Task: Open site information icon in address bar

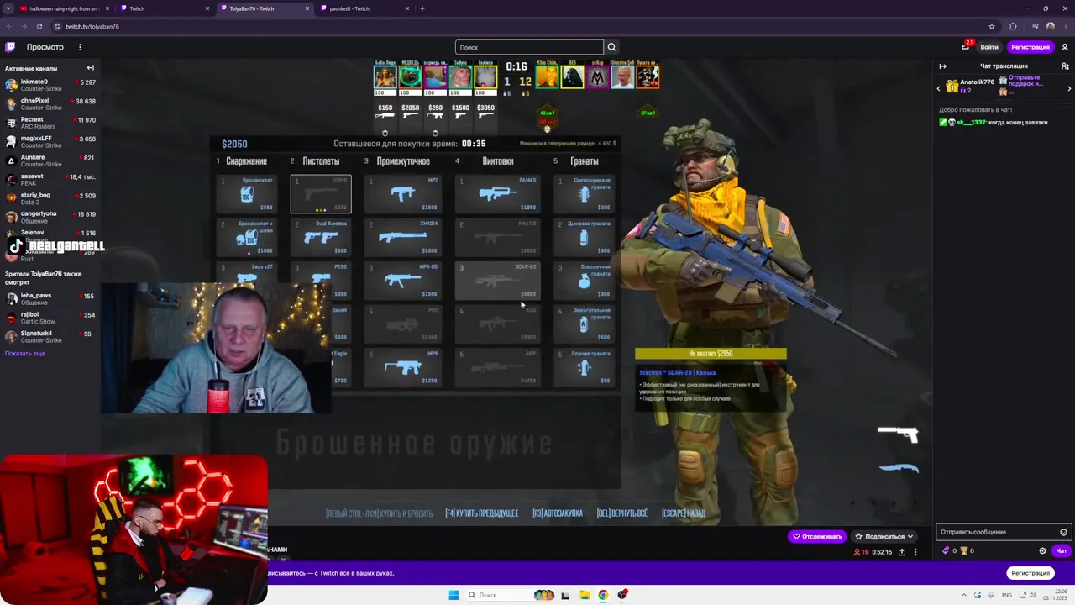Action: 58,26
